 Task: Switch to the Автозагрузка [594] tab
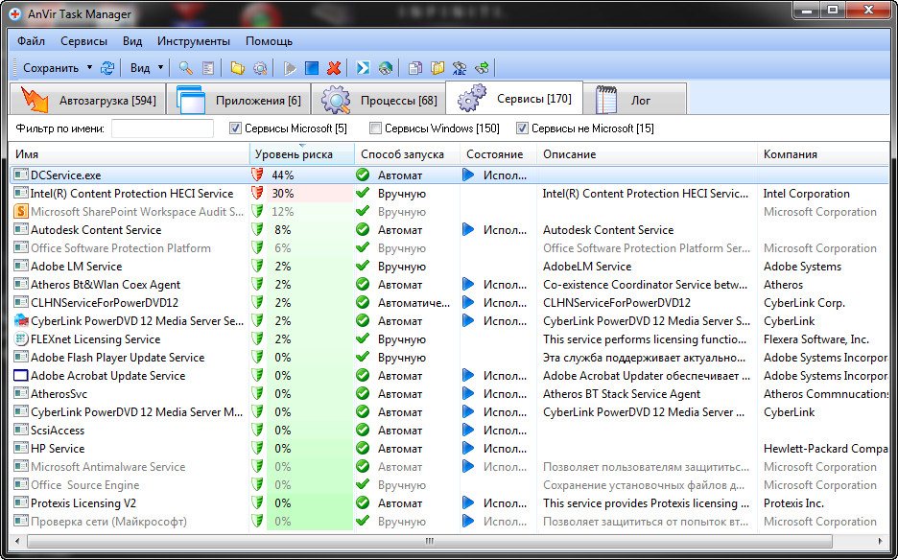point(87,100)
